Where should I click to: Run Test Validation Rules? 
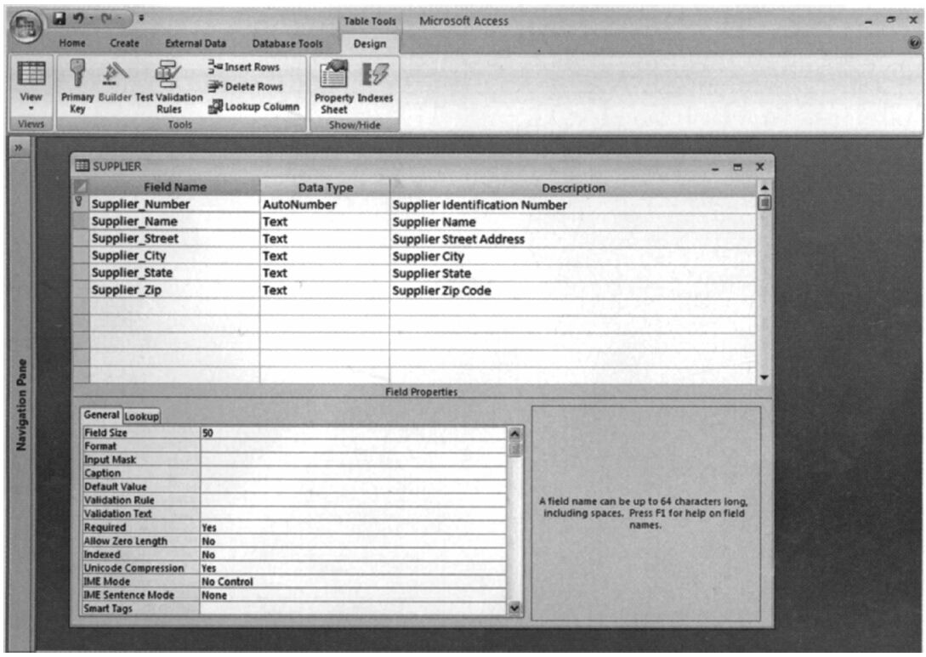(169, 86)
